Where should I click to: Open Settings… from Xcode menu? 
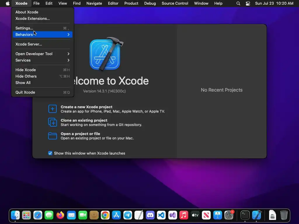43,28
